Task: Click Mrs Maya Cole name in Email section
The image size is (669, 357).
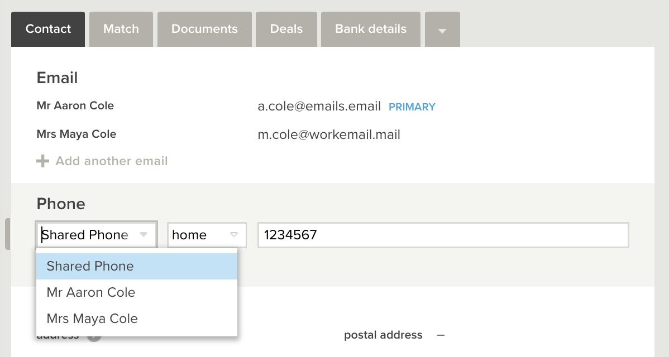Action: tap(77, 134)
